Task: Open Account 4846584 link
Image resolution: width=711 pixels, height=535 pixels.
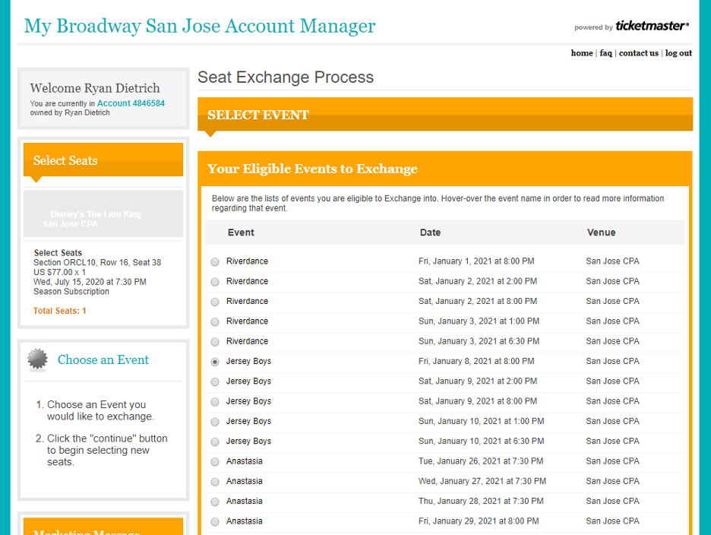Action: (x=131, y=103)
